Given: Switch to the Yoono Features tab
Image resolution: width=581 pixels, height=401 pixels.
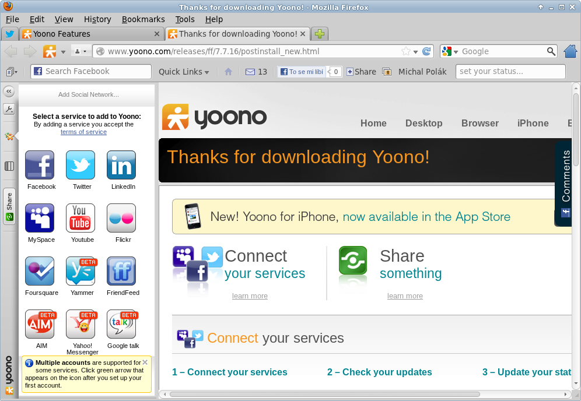Looking at the screenshot, I should (x=91, y=34).
